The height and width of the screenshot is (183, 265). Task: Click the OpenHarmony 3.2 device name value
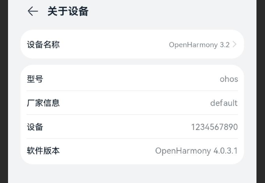point(199,45)
